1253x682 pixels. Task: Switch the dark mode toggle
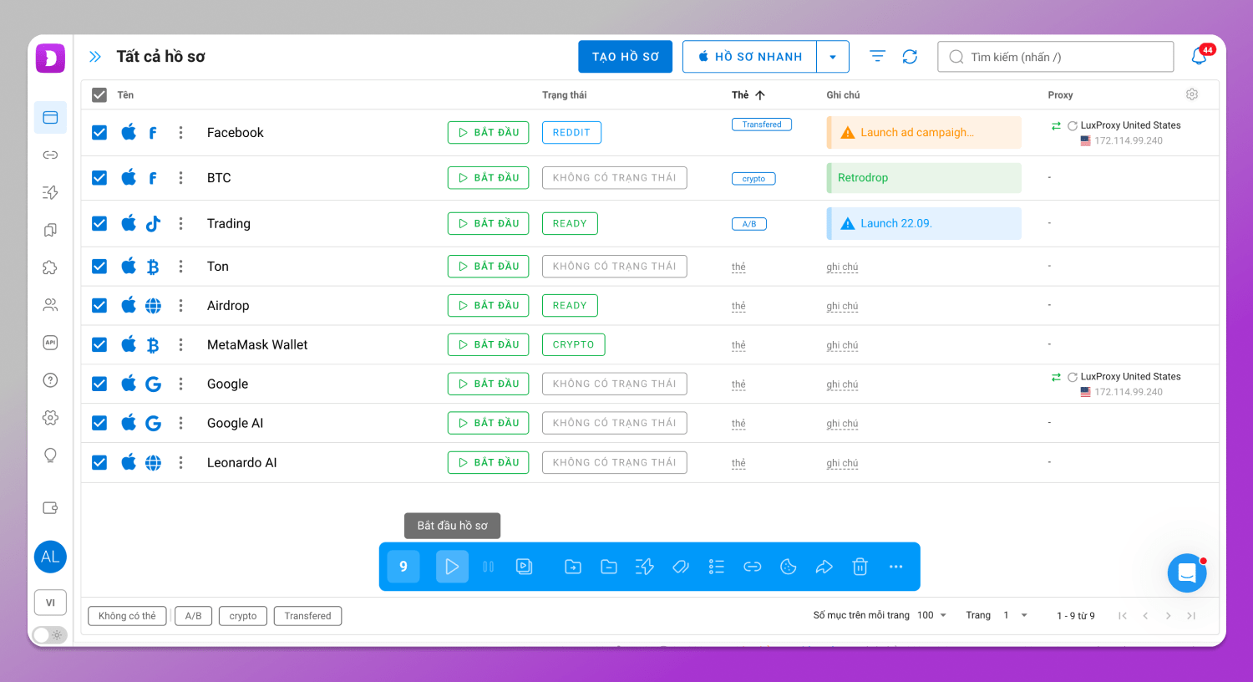click(x=50, y=635)
